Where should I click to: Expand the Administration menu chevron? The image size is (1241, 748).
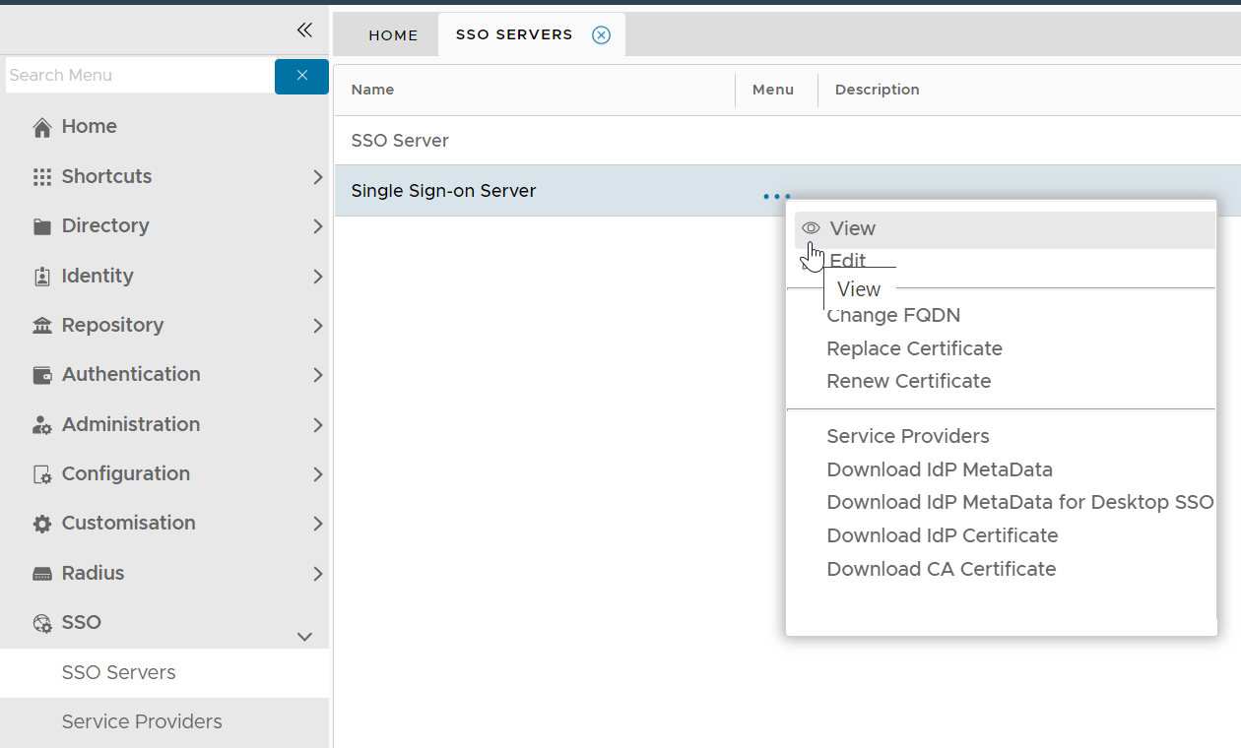coord(317,425)
